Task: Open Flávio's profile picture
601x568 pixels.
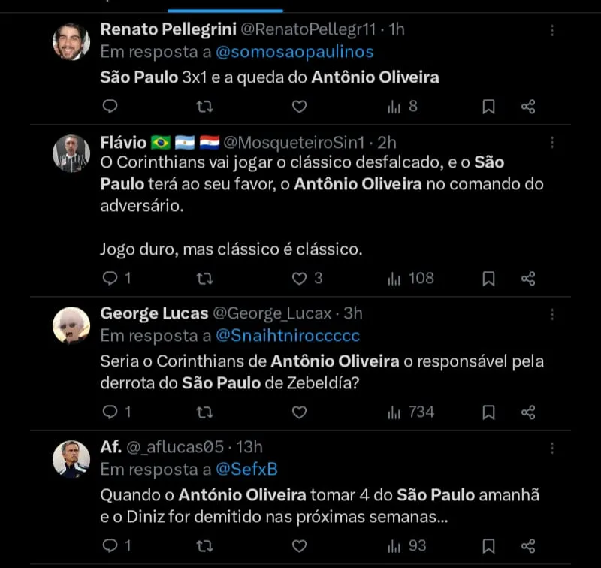Action: [x=71, y=154]
